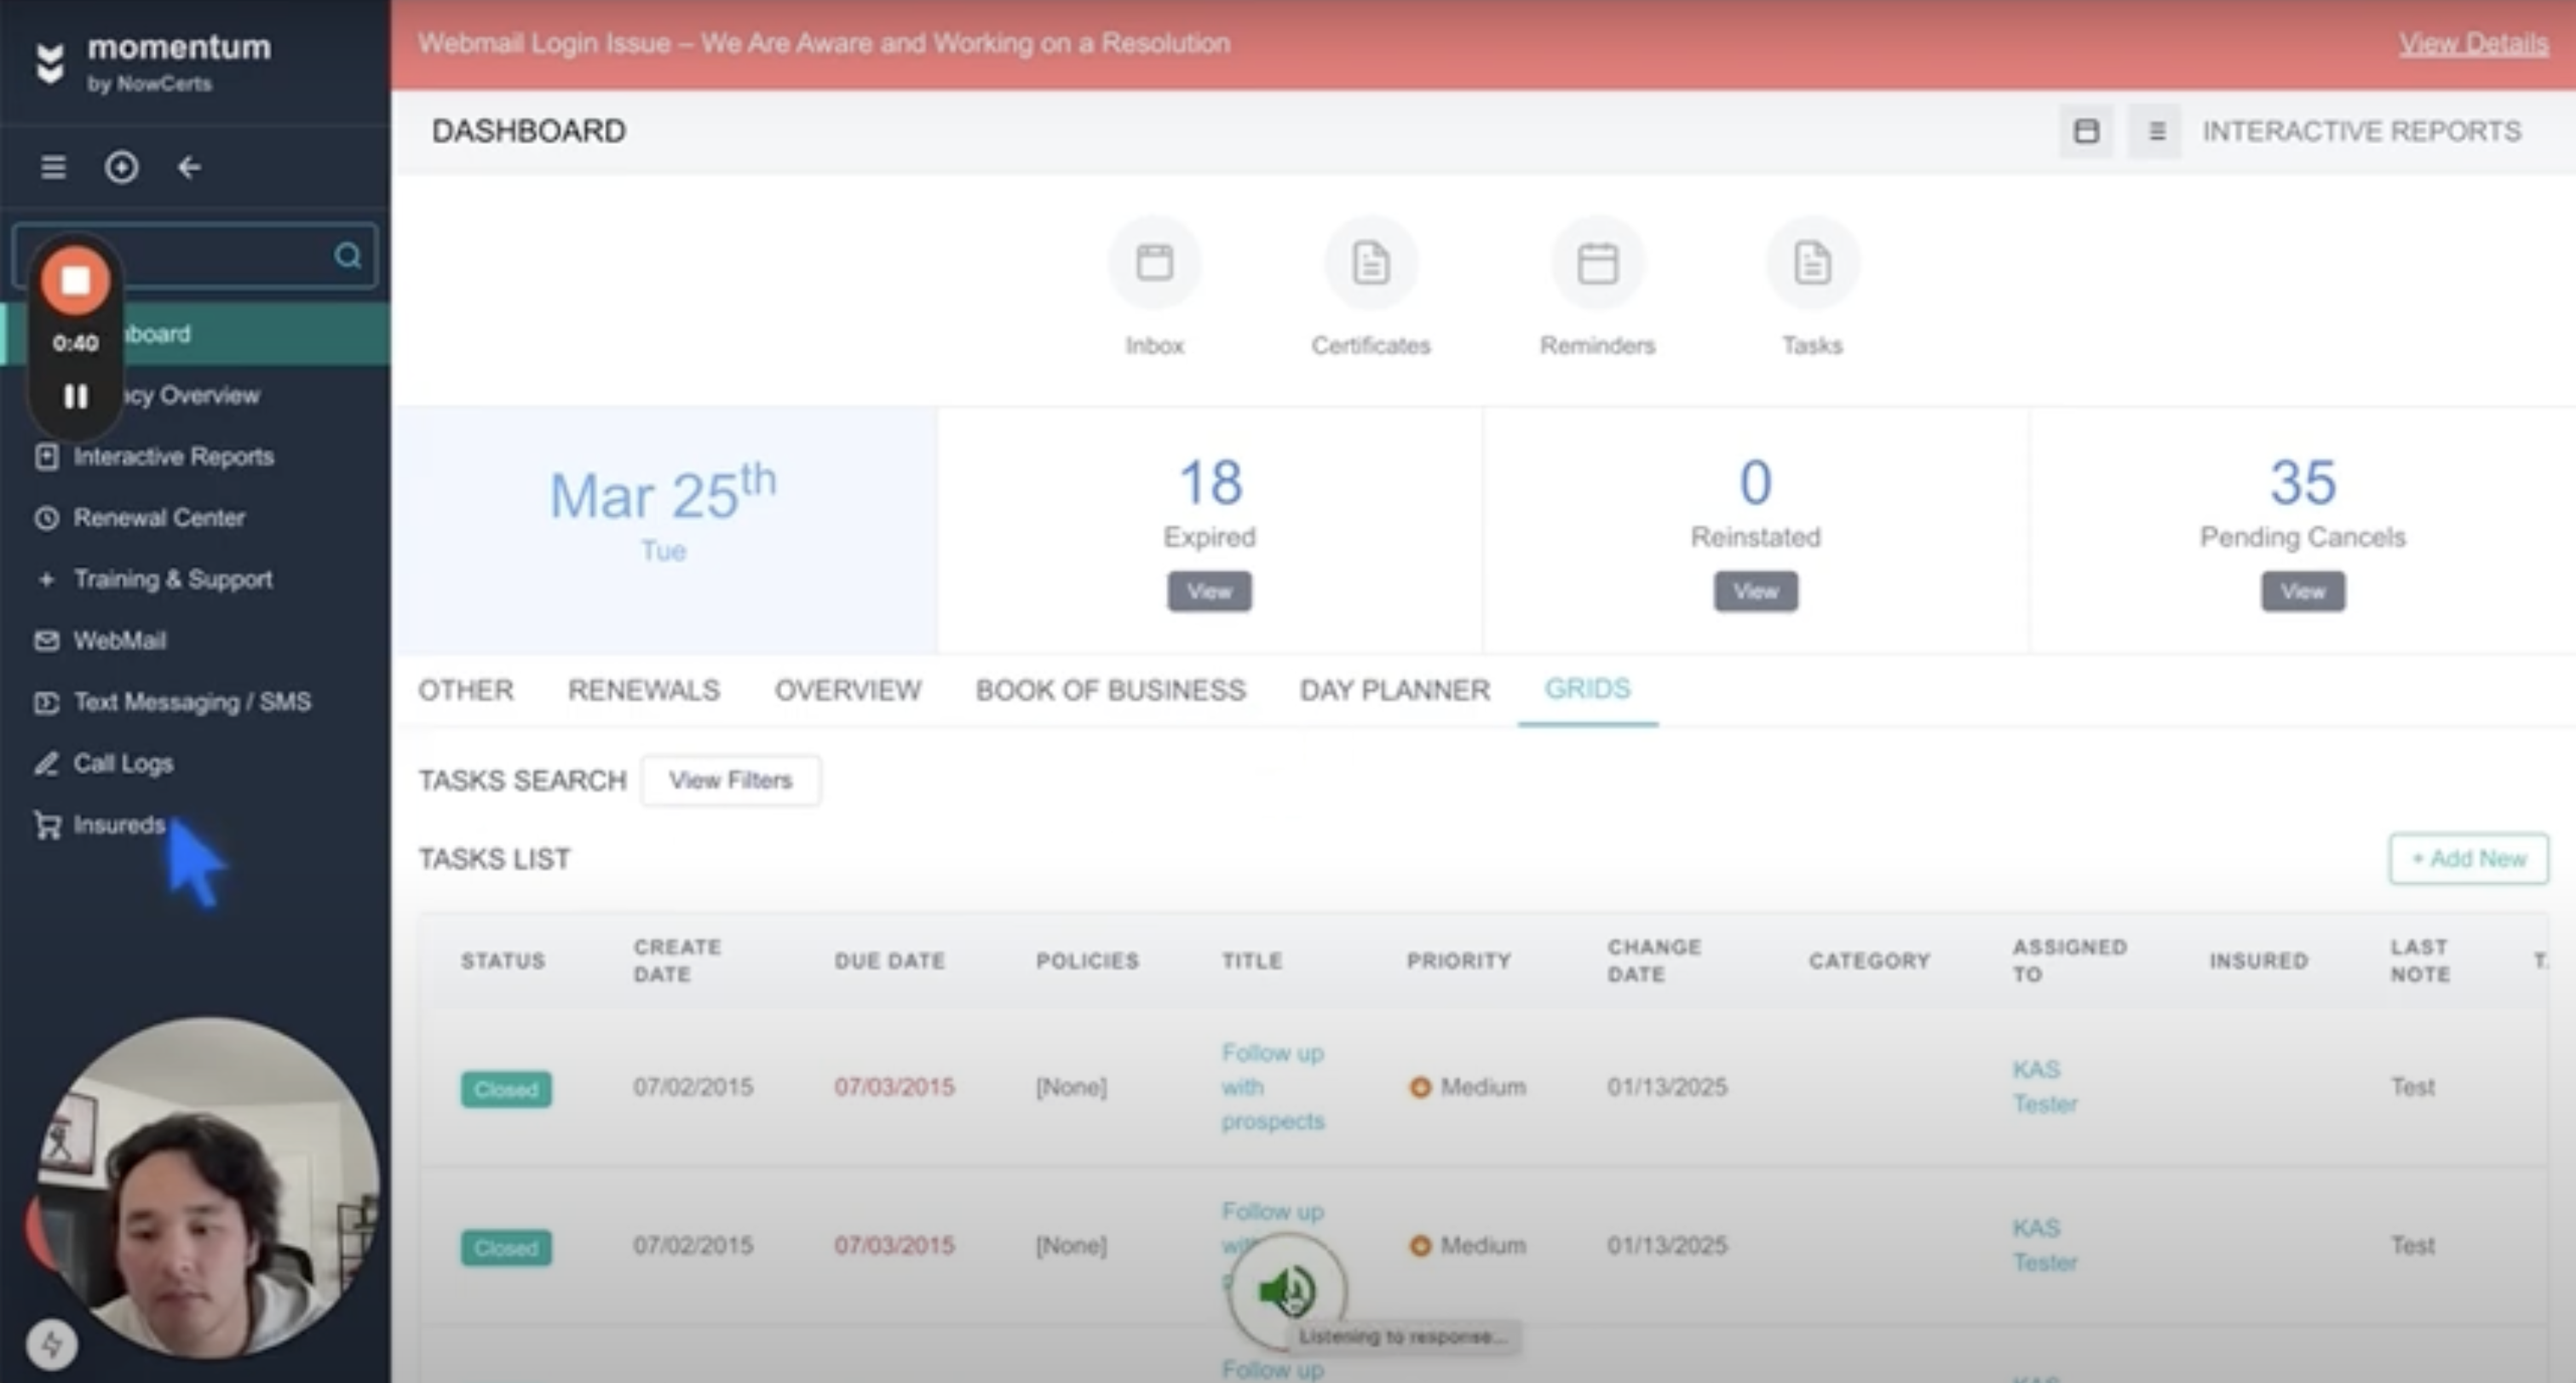Open Insureds from the sidebar
The height and width of the screenshot is (1383, 2576).
[119, 825]
